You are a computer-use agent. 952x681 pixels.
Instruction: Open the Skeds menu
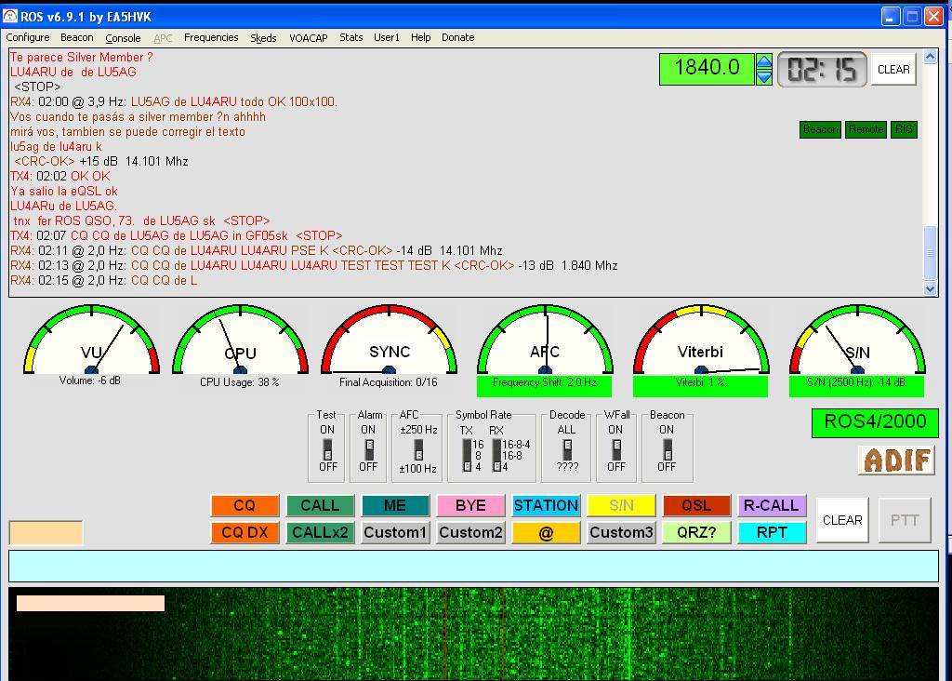(263, 37)
